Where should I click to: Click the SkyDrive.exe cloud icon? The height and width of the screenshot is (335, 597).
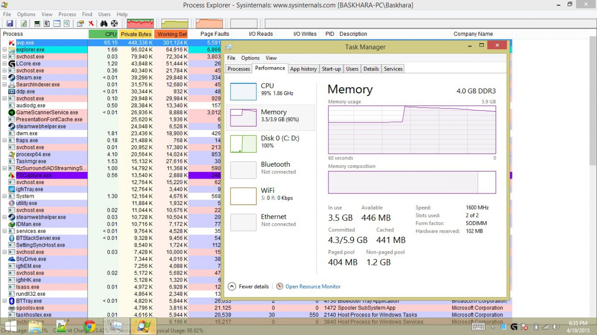[x=12, y=259]
